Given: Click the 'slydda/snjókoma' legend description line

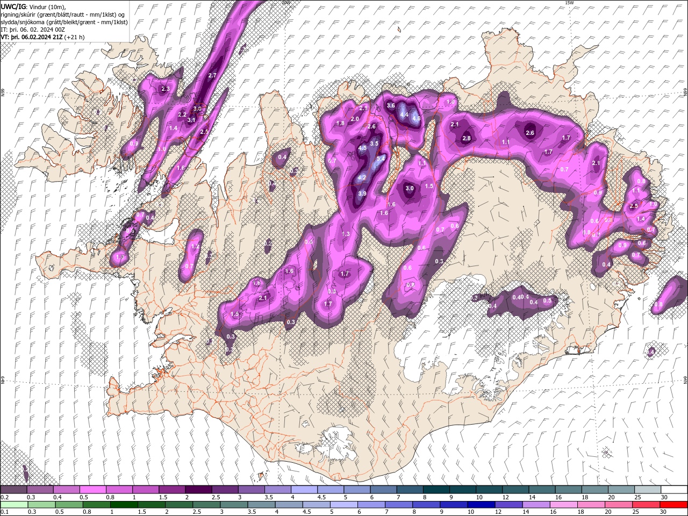Looking at the screenshot, I should tap(64, 21).
